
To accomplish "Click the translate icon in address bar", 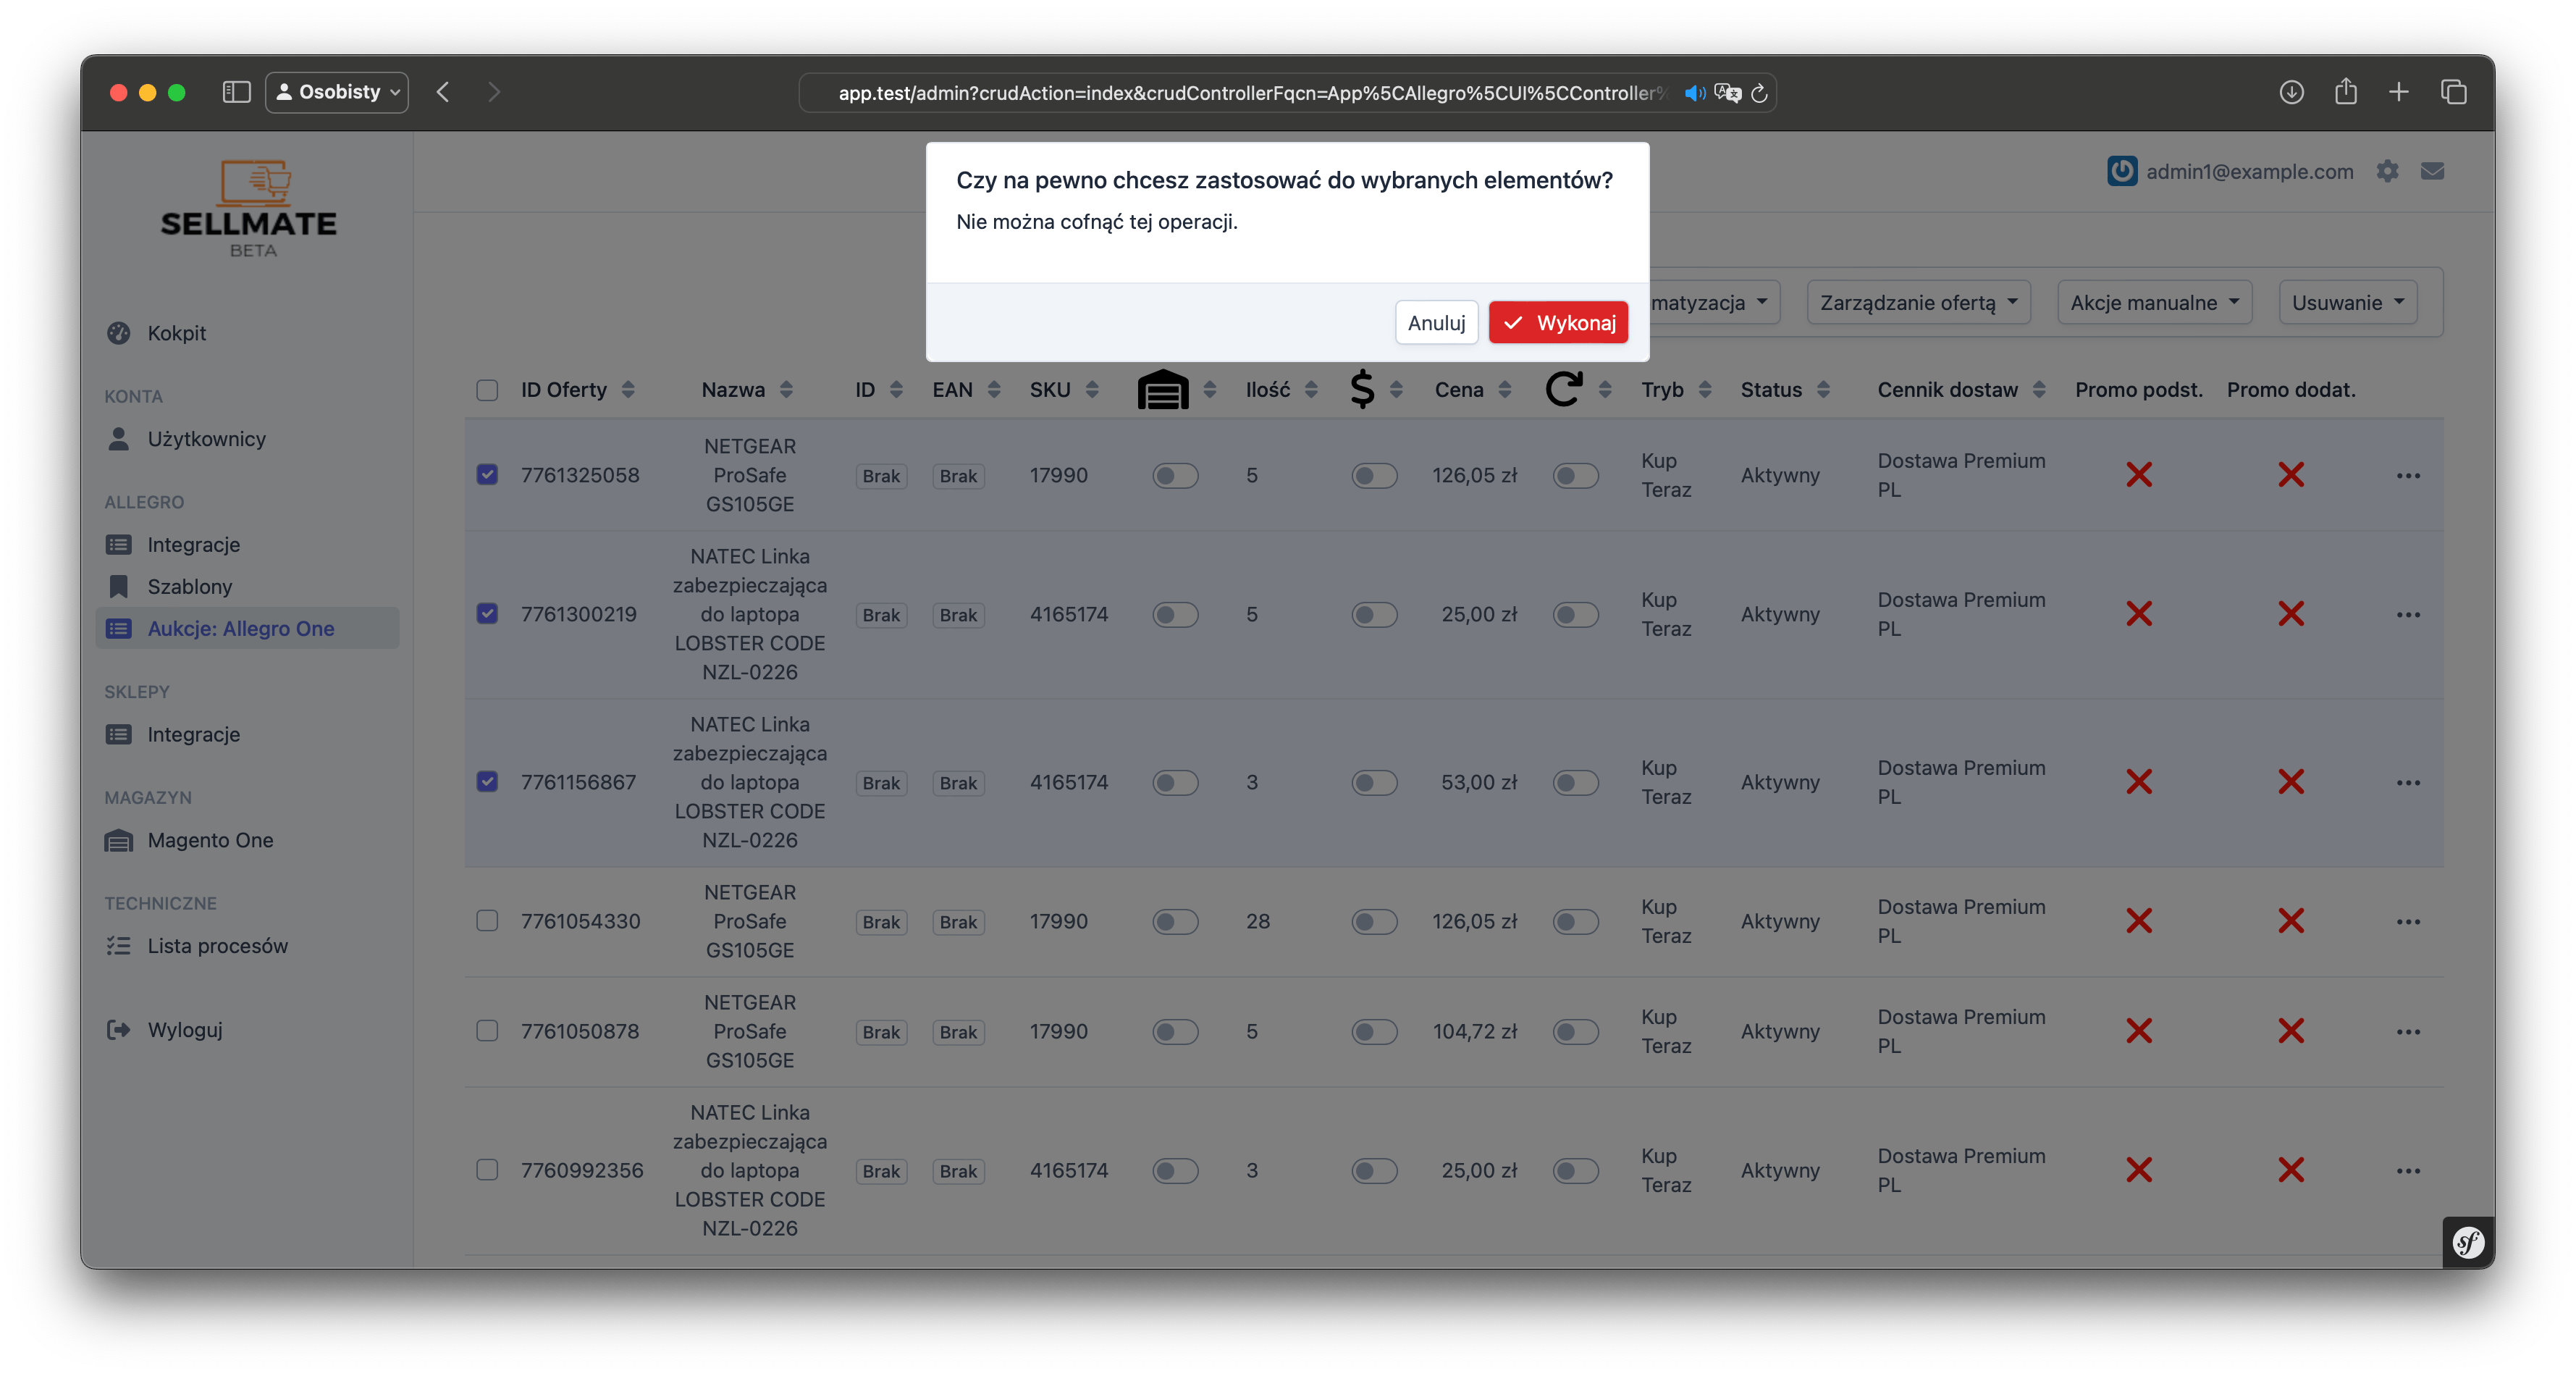I will [x=1727, y=93].
